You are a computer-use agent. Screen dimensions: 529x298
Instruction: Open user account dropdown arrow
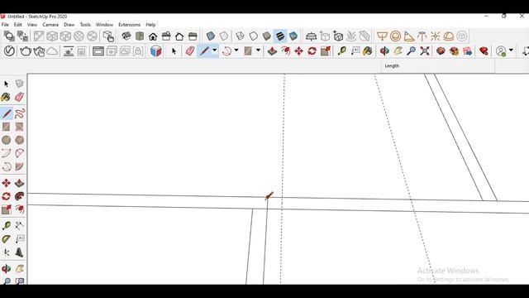tap(511, 50)
